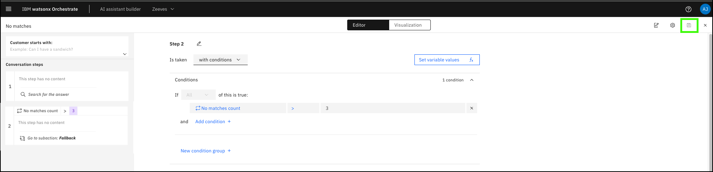Rename Step 2 with pencil icon
713x172 pixels.
(x=199, y=44)
